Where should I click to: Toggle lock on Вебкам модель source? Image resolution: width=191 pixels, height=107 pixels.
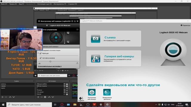point(67,86)
